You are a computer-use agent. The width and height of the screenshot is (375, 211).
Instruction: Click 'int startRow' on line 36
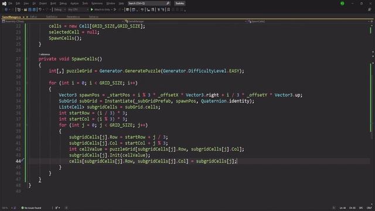point(74,113)
